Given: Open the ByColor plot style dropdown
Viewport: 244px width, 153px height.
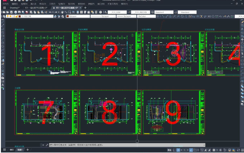Looking at the screenshot, I should [x=146, y=16].
